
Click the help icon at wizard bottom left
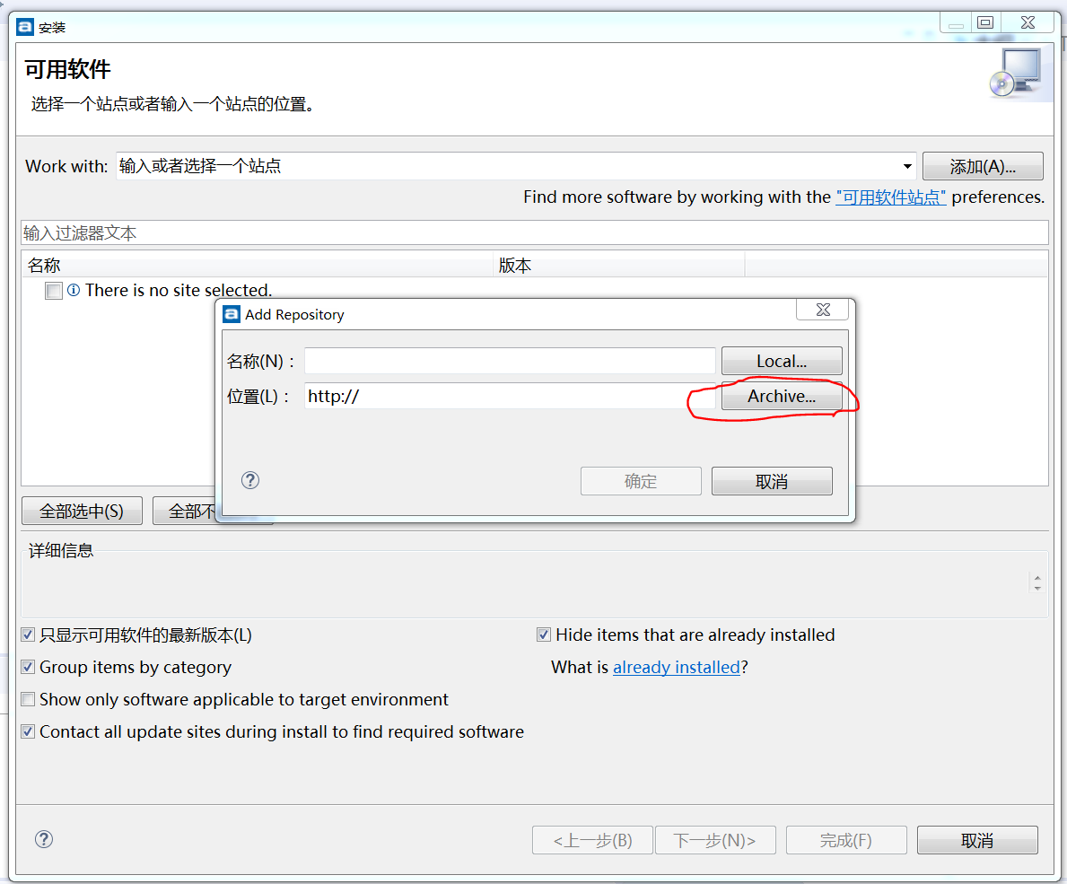(43, 839)
